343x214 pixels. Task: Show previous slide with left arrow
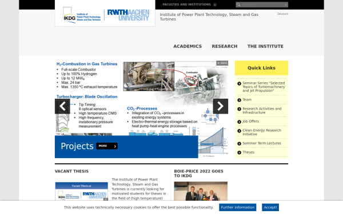coord(62,106)
